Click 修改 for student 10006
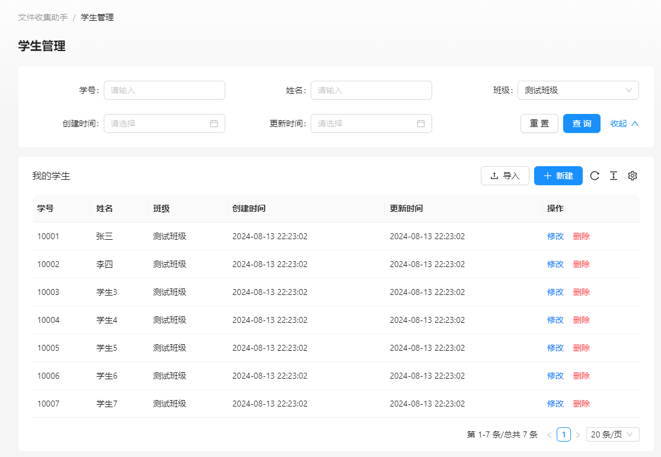Screen dimensions: 661x457 pos(555,376)
